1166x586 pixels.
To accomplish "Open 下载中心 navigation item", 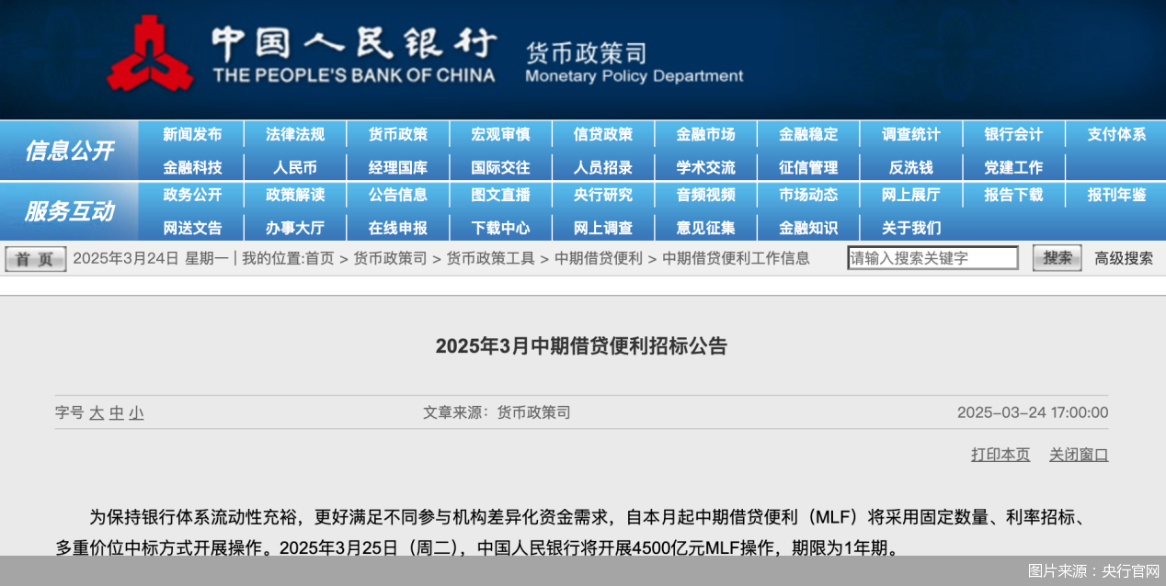I will pyautogui.click(x=500, y=228).
